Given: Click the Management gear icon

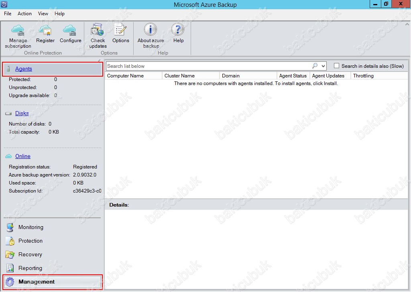Looking at the screenshot, I should click(10, 282).
